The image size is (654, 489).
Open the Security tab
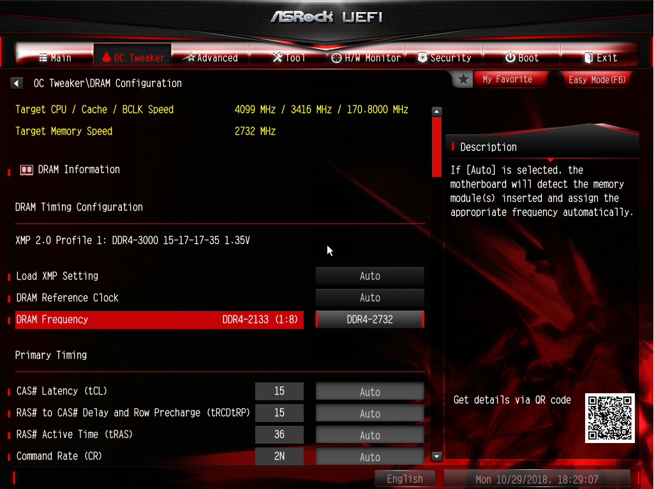444,57
